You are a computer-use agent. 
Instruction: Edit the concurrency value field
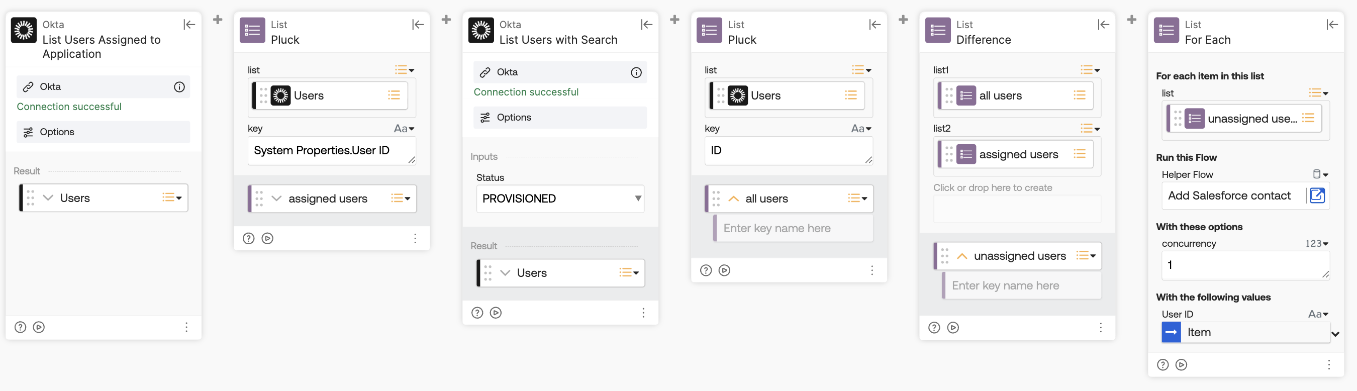click(1245, 265)
